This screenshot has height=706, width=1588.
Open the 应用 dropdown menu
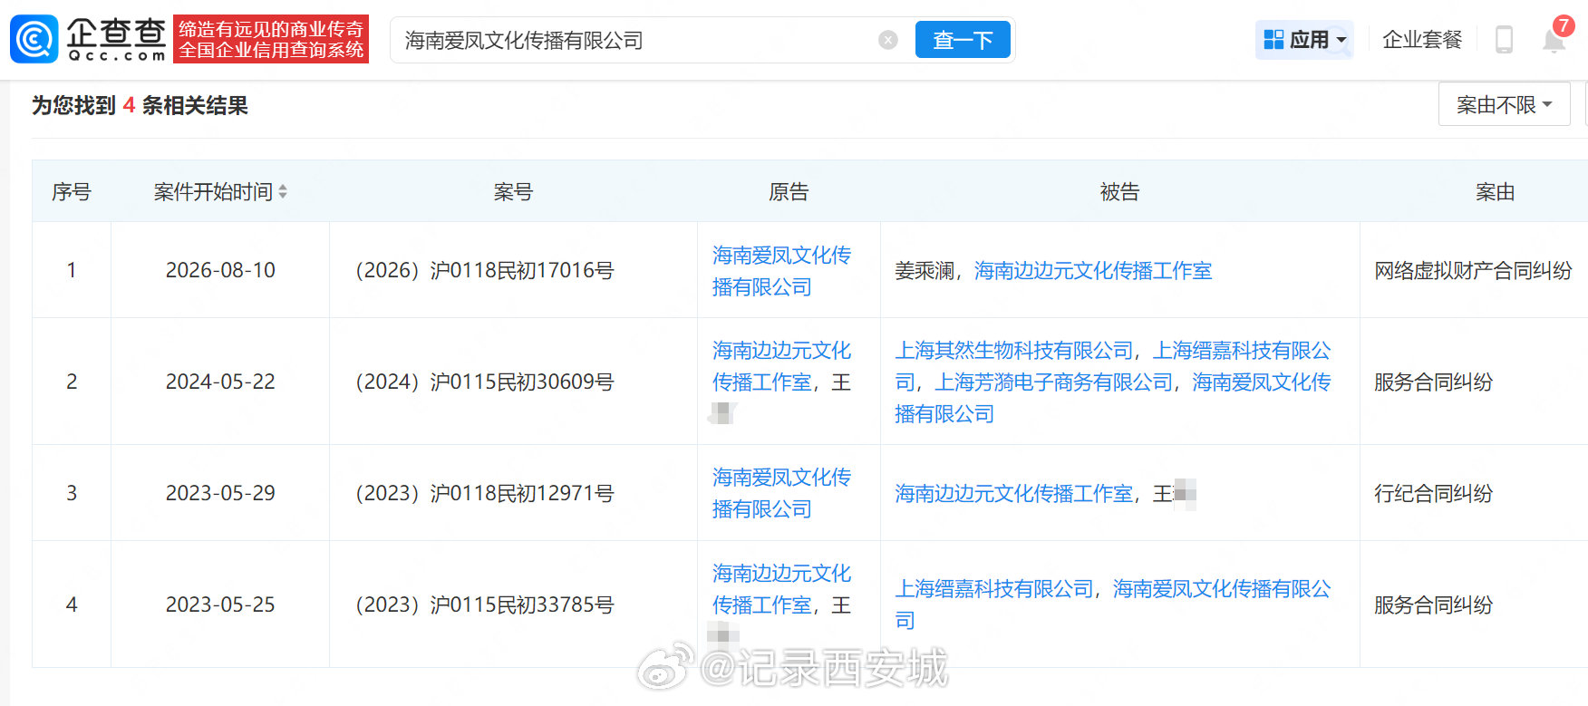(1304, 40)
